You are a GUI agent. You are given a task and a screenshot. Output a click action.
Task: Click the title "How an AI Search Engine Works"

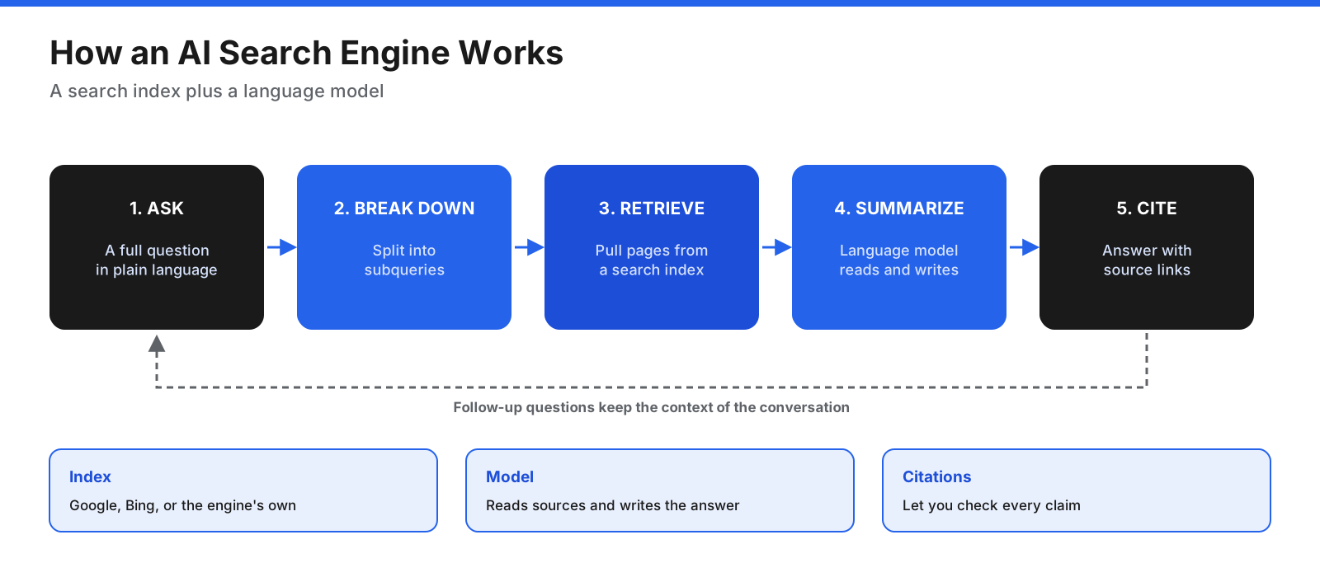click(306, 54)
